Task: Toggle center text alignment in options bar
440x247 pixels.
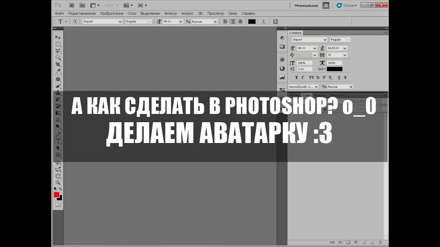Action: [x=233, y=21]
